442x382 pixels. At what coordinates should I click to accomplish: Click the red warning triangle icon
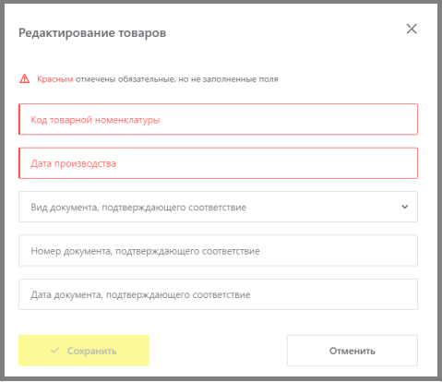pos(25,79)
